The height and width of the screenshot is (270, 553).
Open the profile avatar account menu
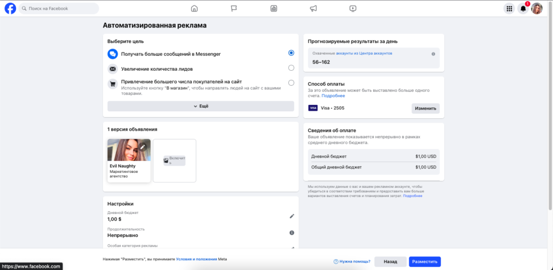click(537, 9)
